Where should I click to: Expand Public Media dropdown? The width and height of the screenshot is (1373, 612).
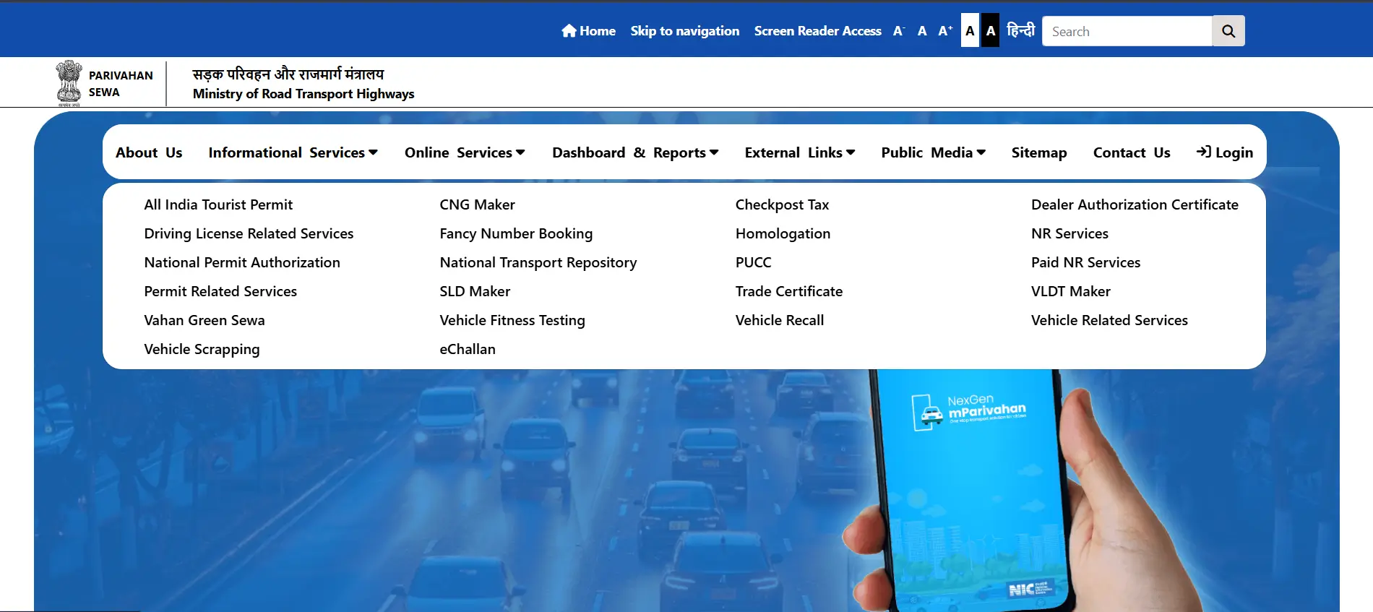pos(934,152)
